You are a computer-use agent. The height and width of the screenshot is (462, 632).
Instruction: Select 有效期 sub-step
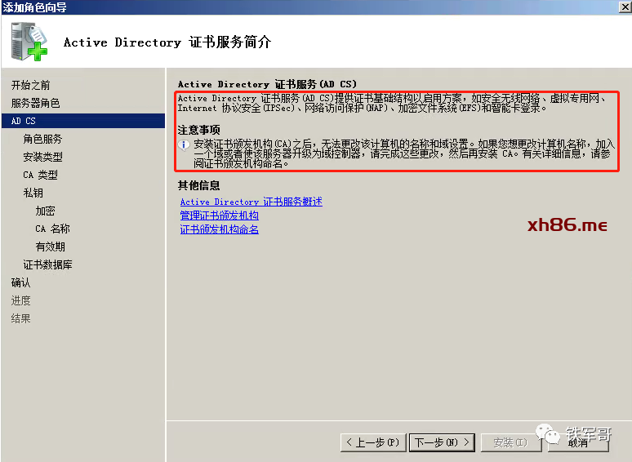(50, 247)
